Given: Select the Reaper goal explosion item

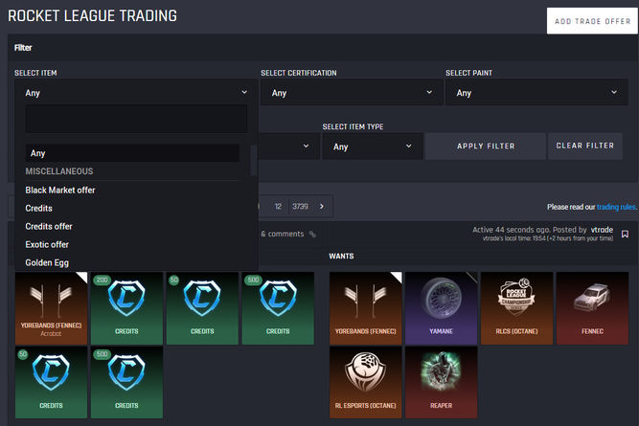Looking at the screenshot, I should tap(442, 382).
